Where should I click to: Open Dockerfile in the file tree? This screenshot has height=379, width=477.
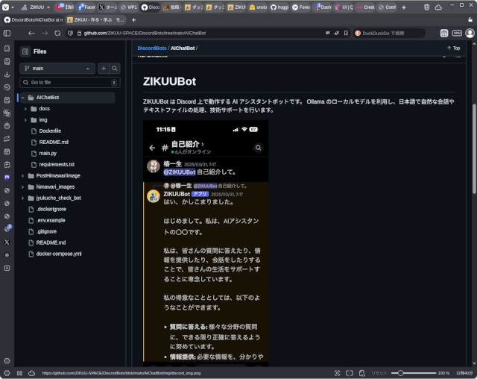coord(50,131)
